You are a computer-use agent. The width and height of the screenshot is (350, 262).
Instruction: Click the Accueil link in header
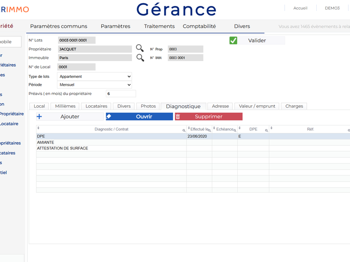click(300, 8)
